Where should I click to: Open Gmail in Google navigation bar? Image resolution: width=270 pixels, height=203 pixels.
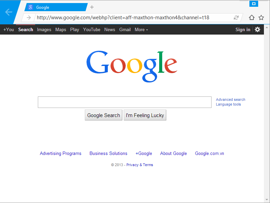(x=125, y=30)
